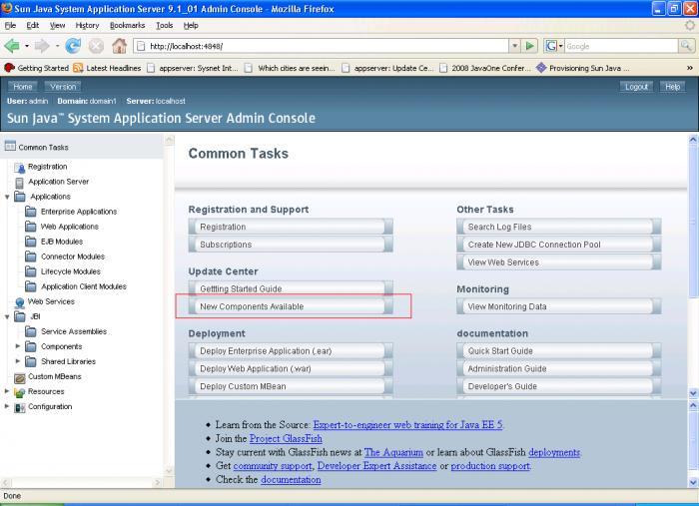
Task: Expand the Components node under JBI
Action: 18,346
